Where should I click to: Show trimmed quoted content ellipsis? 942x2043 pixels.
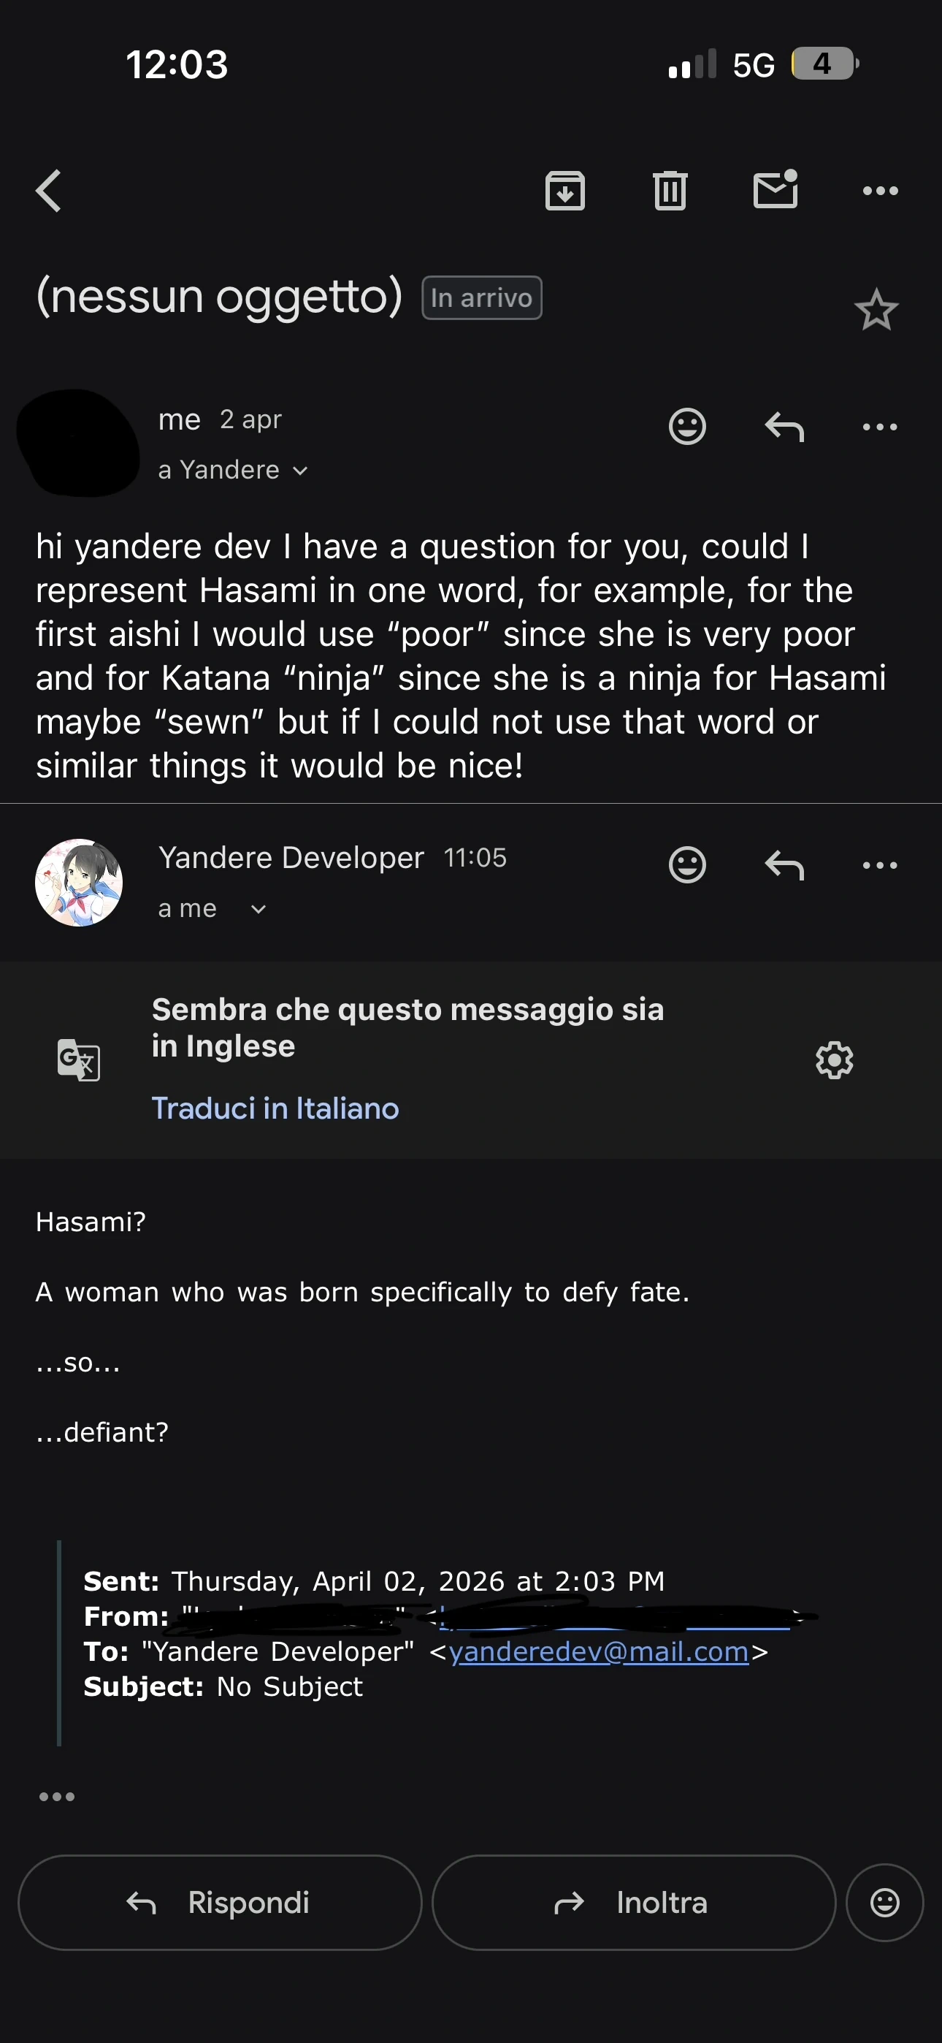pyautogui.click(x=57, y=1796)
